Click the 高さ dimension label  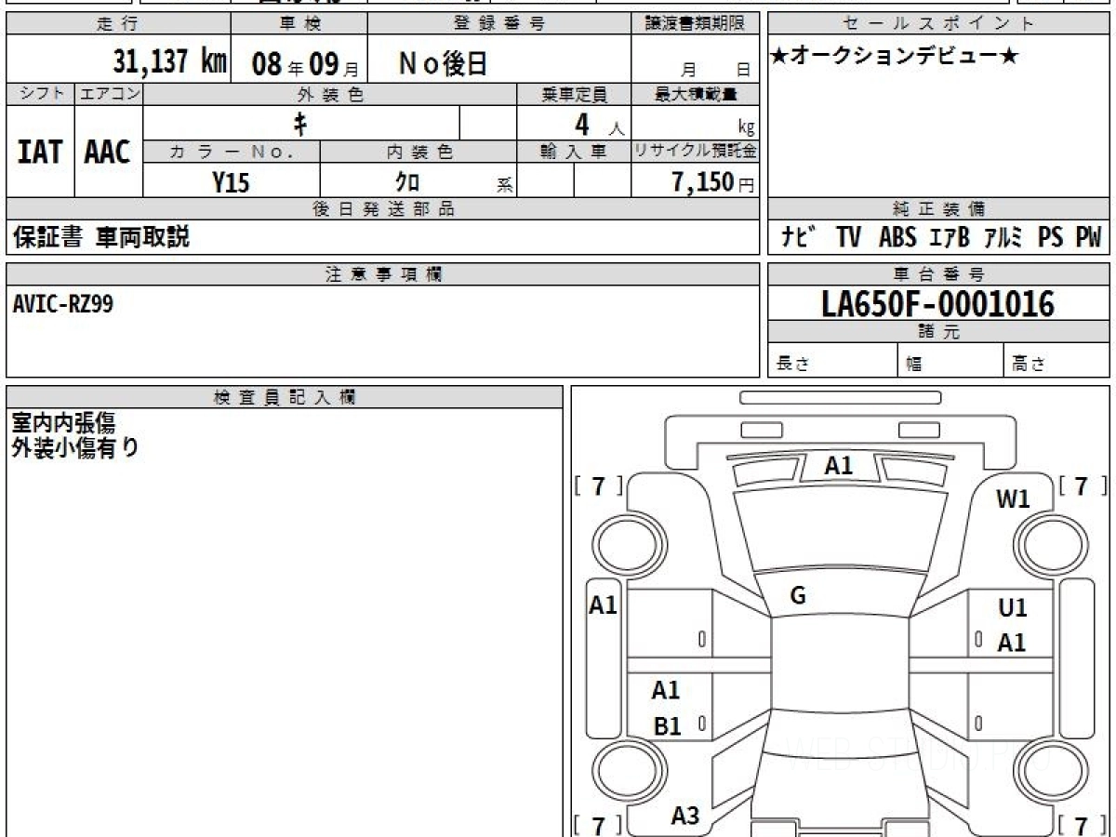[1029, 365]
